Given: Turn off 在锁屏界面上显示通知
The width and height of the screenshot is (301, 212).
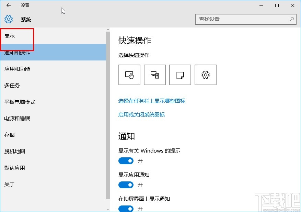Looking at the screenshot, I should click(126, 208).
